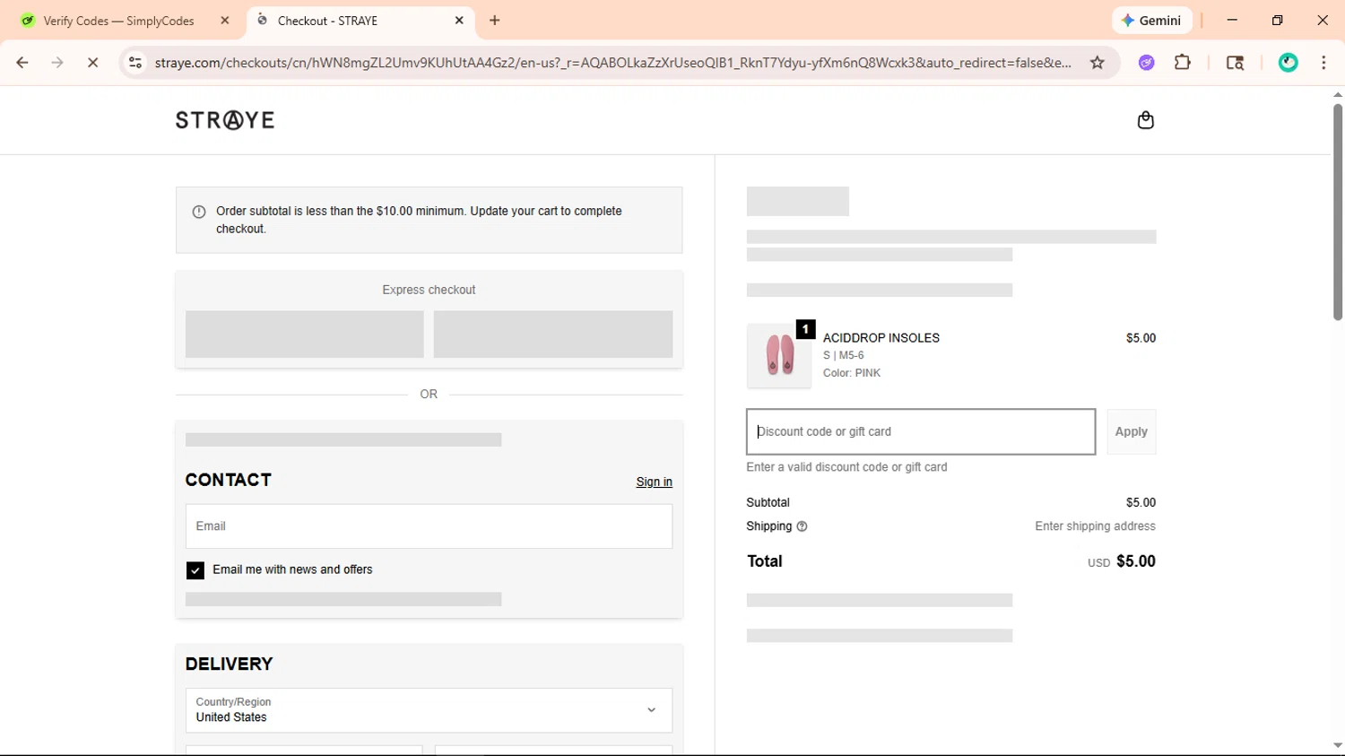Image resolution: width=1345 pixels, height=756 pixels.
Task: Click the Apply discount button
Action: tap(1131, 432)
